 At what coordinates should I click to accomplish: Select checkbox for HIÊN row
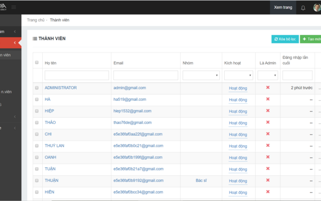tap(37, 192)
